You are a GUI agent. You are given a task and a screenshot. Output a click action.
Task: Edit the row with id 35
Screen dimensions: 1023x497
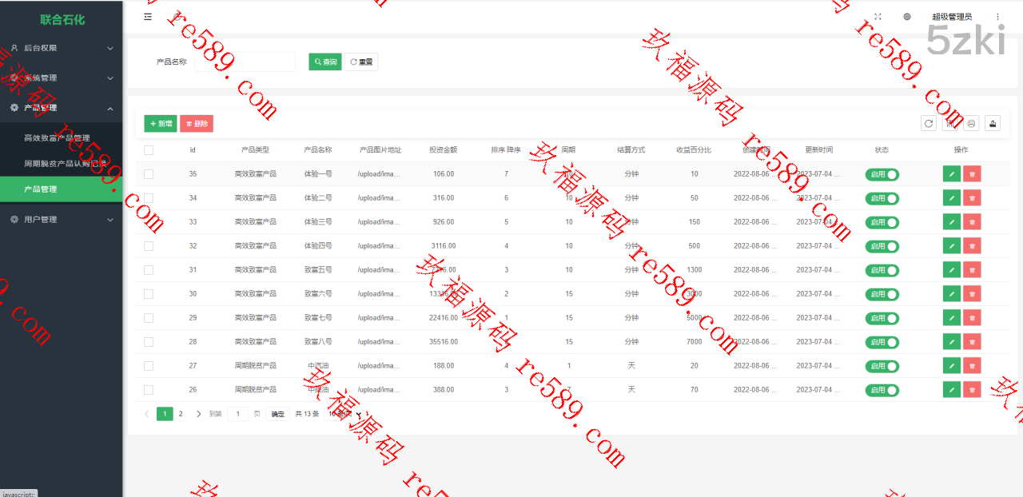pos(951,174)
